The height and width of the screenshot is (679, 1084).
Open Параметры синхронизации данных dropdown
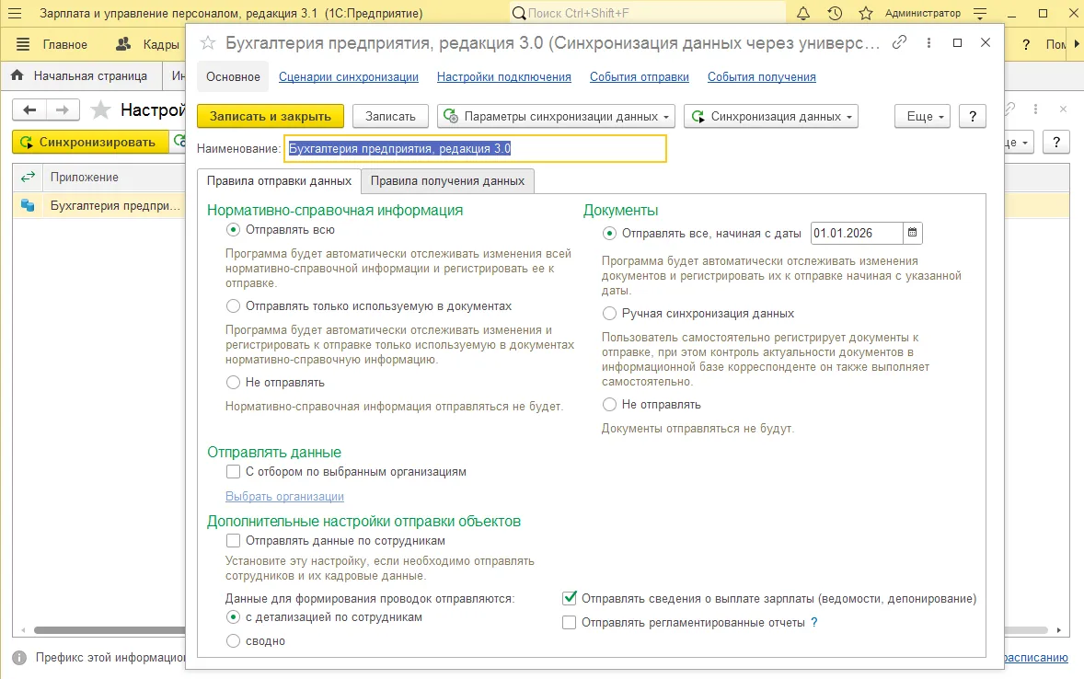coord(556,116)
